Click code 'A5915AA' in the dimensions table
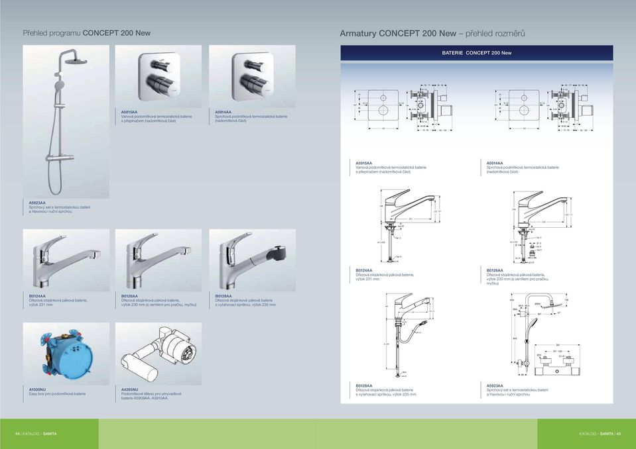The width and height of the screenshot is (636, 449). tap(364, 163)
